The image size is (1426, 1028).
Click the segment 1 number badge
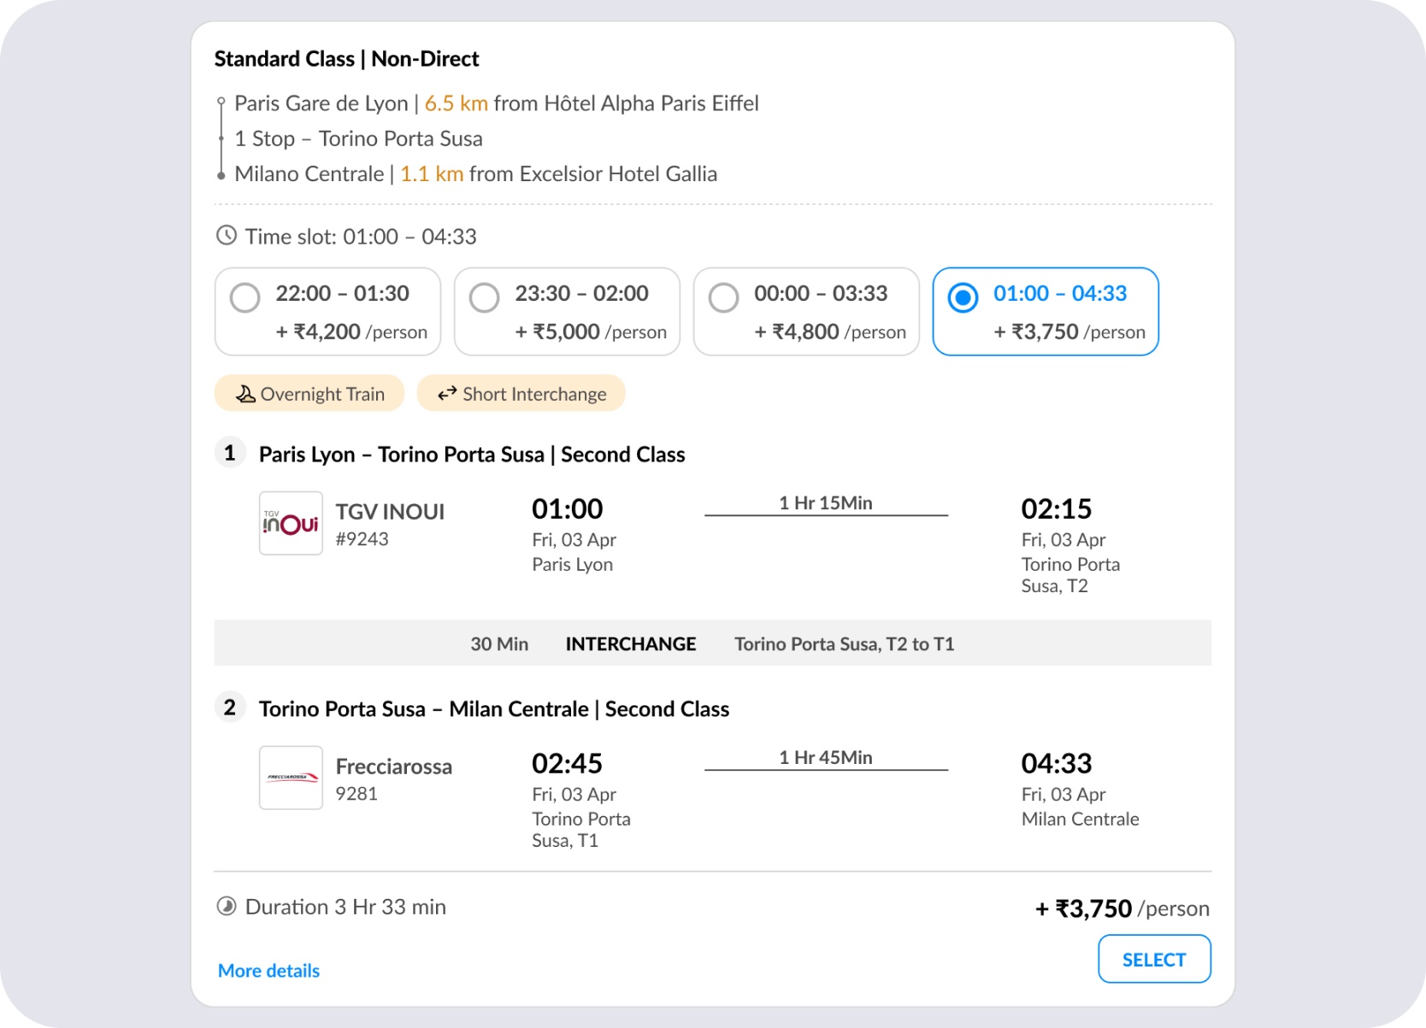[230, 453]
